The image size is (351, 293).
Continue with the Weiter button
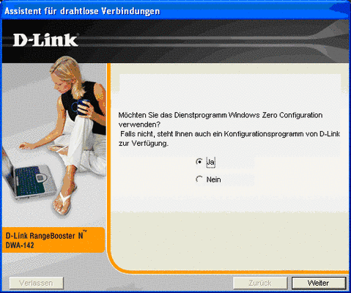click(319, 283)
